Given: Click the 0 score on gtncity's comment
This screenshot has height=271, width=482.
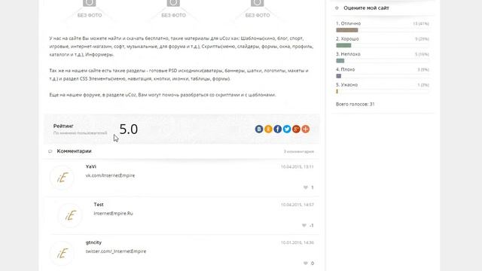Looking at the screenshot, I should (313, 263).
